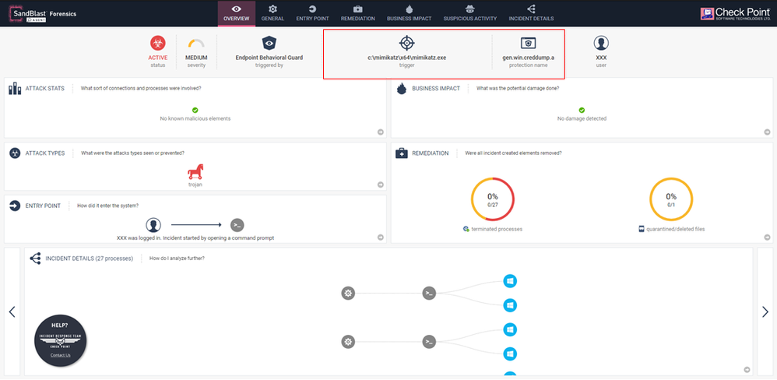Expand the Business Impact panel arrow
Image resolution: width=777 pixels, height=380 pixels.
click(766, 132)
